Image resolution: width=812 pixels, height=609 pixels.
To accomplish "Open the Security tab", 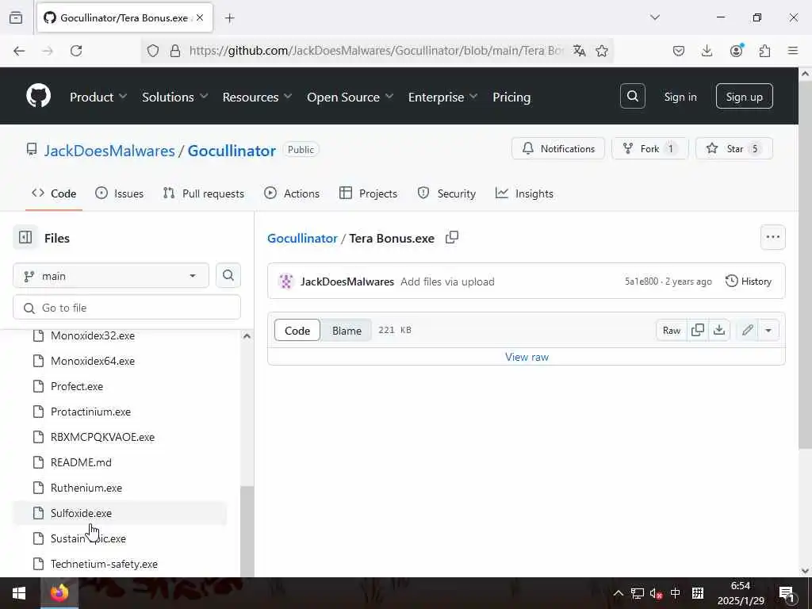I will click(446, 193).
